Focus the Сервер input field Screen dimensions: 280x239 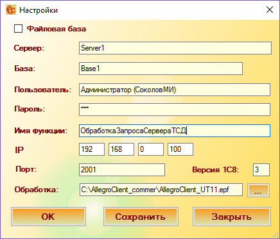click(175, 48)
